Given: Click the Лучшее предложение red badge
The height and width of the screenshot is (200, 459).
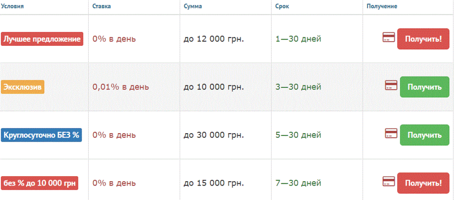Looking at the screenshot, I should tap(42, 39).
